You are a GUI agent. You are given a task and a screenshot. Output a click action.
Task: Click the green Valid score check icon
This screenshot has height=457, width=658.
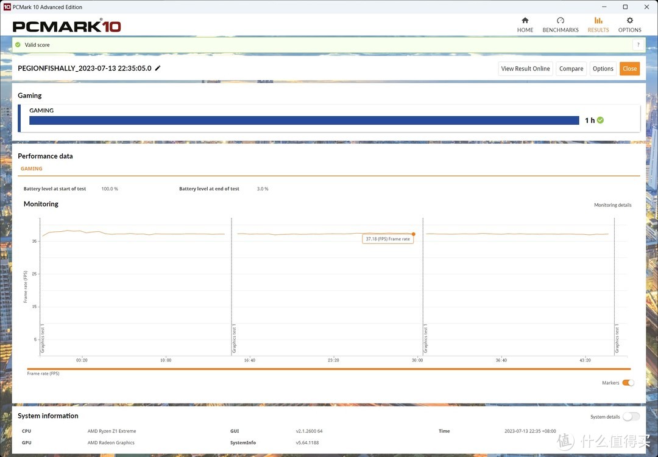(x=18, y=44)
